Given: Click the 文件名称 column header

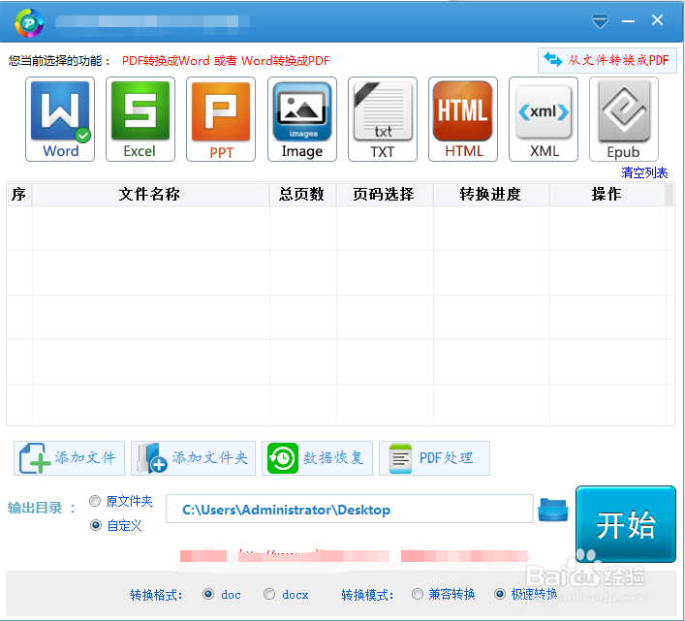Looking at the screenshot, I should click(150, 195).
